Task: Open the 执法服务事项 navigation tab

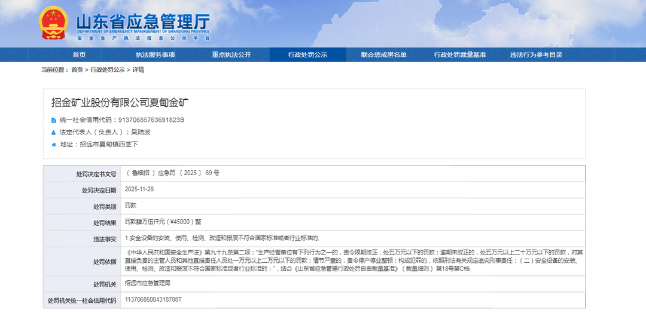Action: point(155,55)
